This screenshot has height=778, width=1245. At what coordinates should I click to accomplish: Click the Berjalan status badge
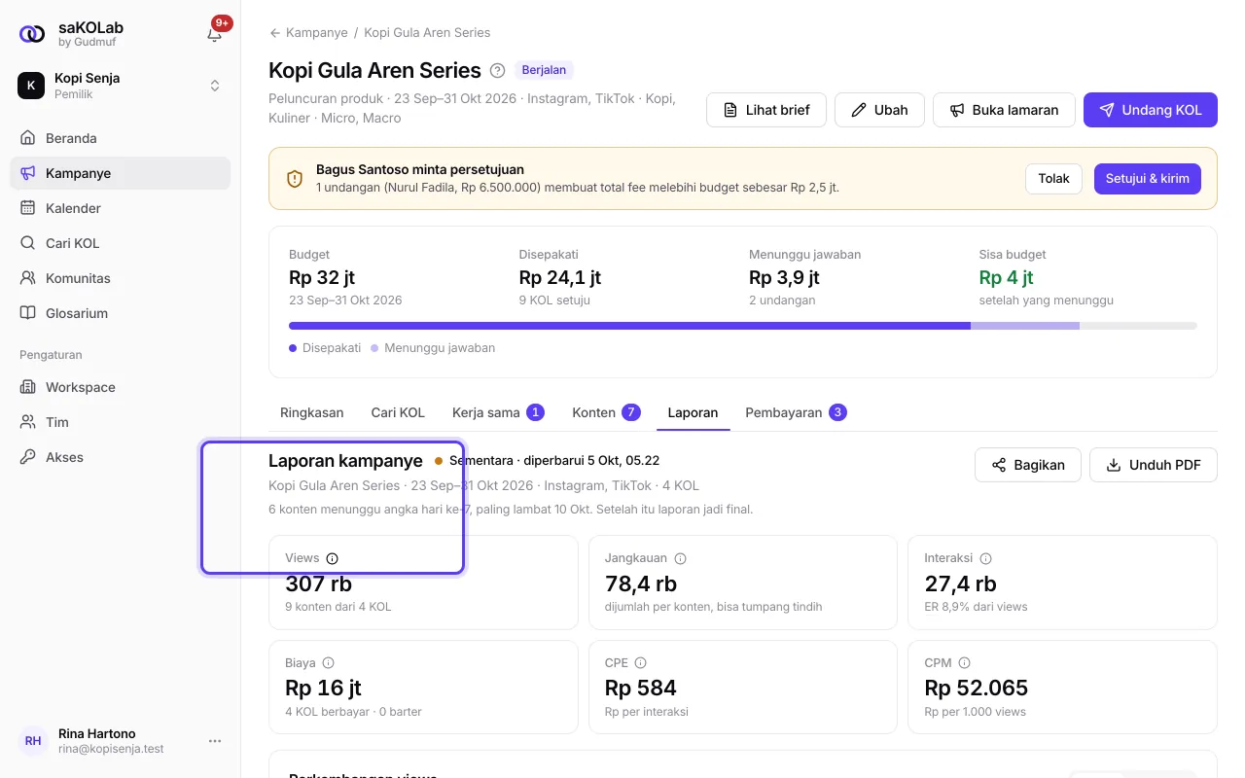[545, 70]
